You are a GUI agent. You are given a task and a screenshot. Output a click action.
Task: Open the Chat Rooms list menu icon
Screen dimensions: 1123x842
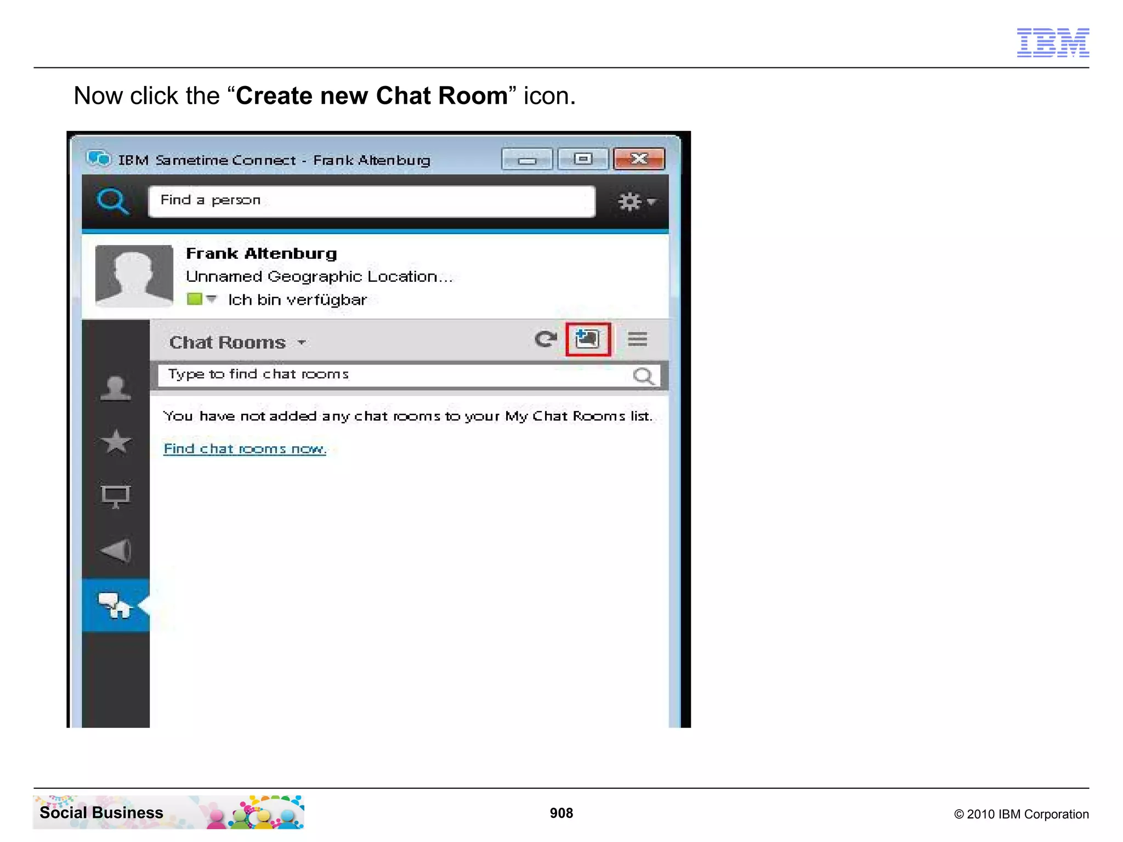click(x=637, y=339)
